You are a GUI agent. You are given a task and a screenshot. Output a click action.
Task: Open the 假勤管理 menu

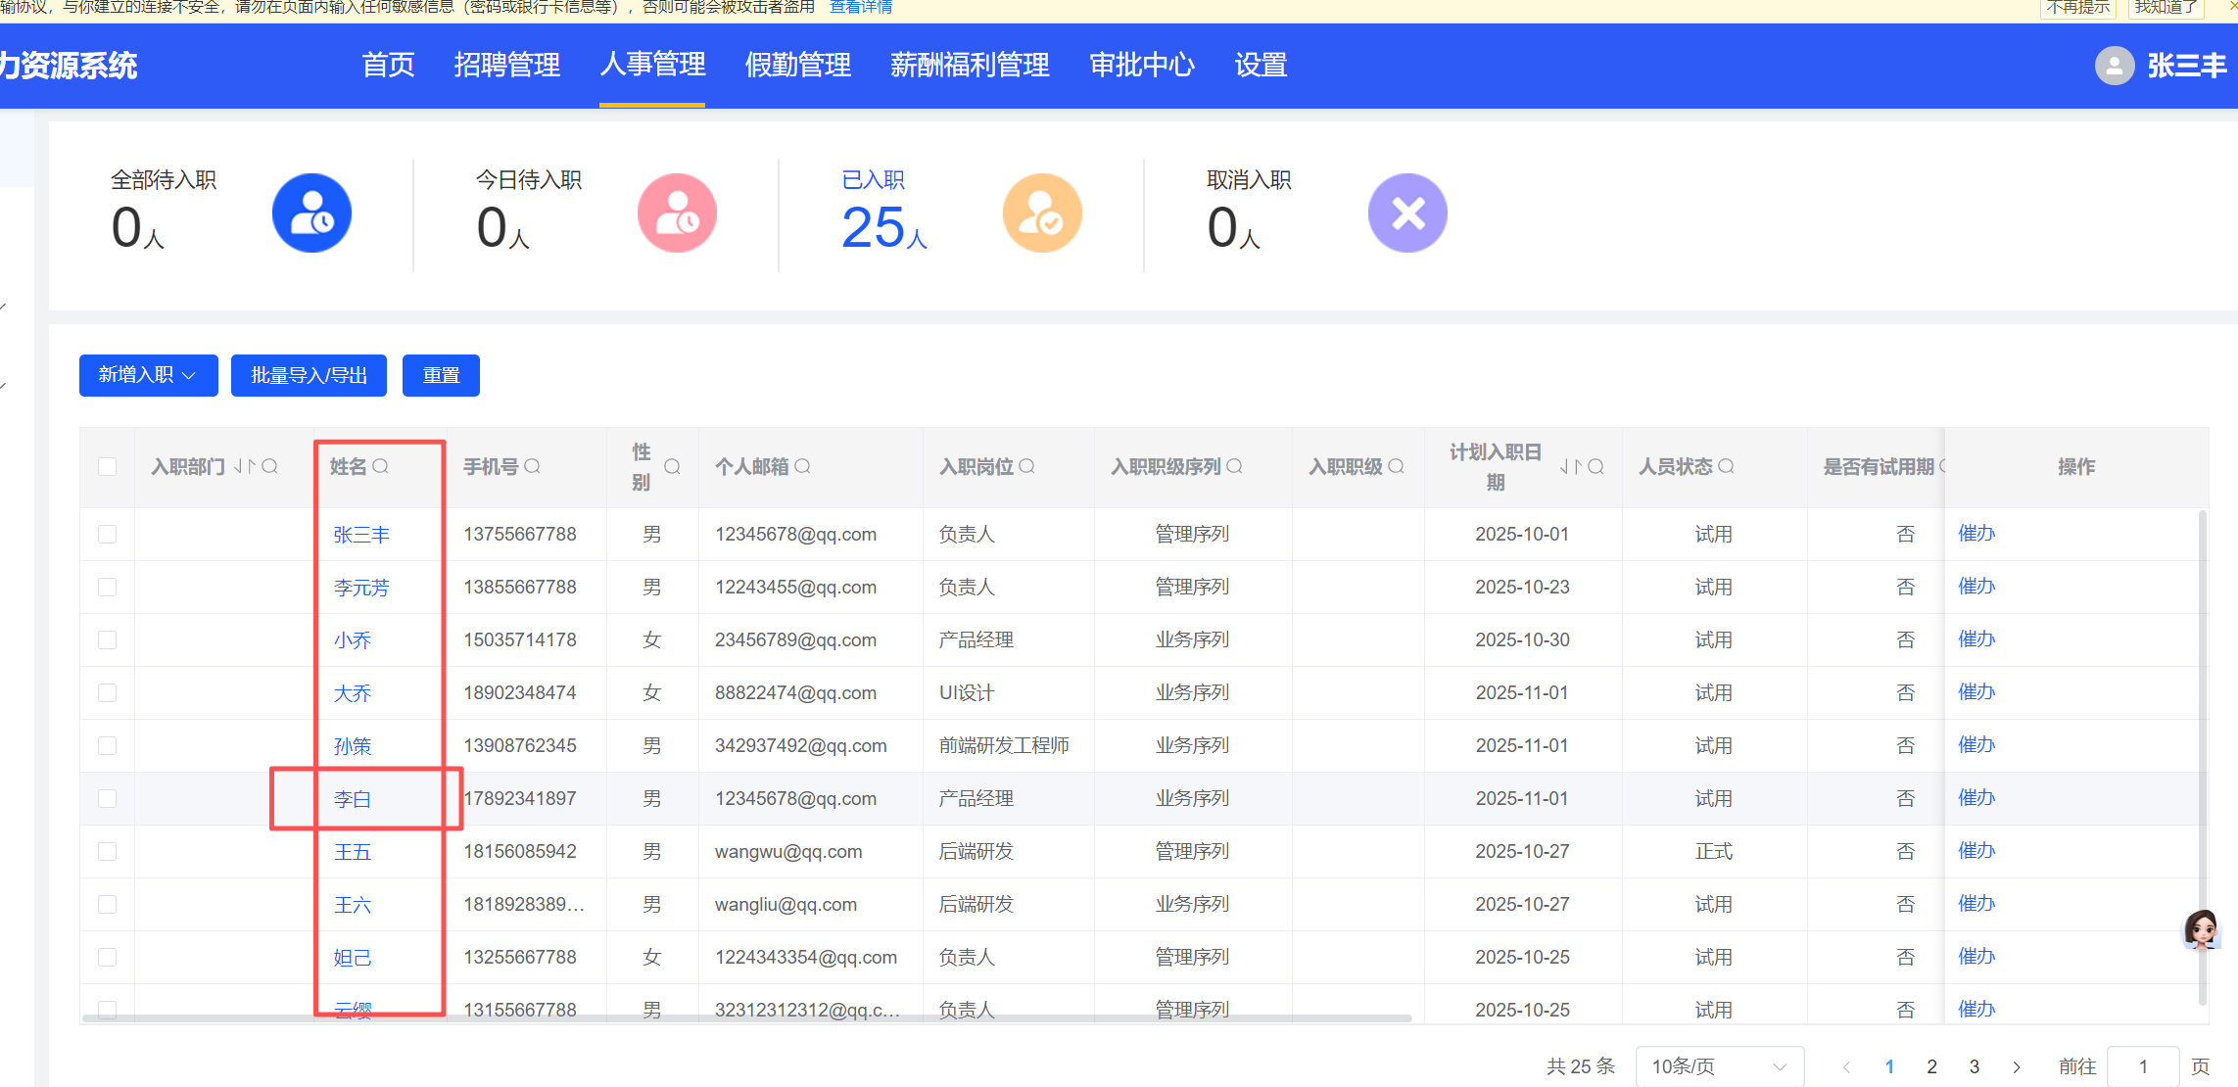click(797, 66)
